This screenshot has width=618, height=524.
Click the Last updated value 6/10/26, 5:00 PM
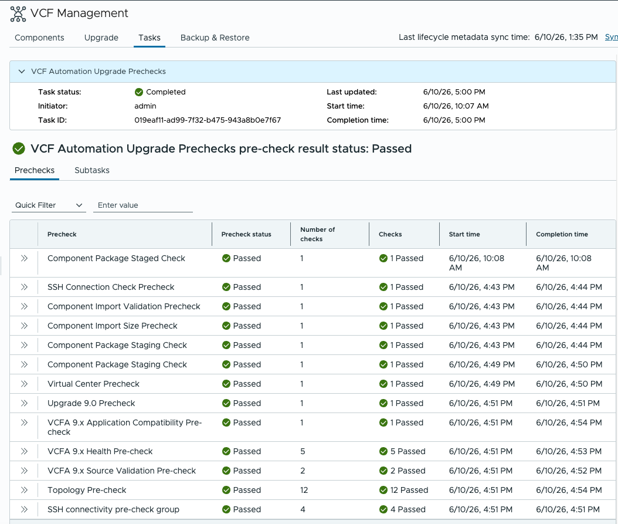(454, 92)
